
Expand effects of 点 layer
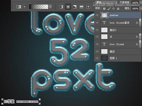[140, 36]
